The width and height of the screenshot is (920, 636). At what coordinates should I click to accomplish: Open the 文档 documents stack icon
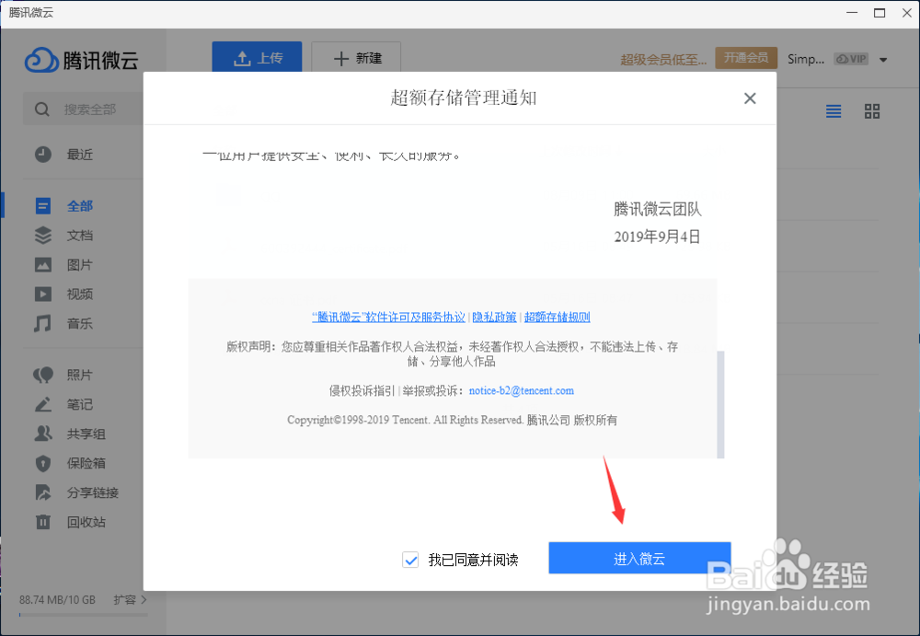[43, 236]
